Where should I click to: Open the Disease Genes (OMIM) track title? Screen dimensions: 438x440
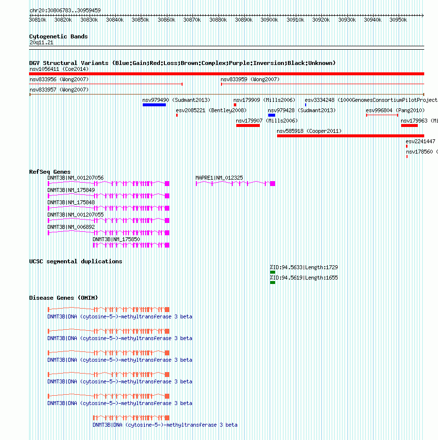[x=63, y=298]
